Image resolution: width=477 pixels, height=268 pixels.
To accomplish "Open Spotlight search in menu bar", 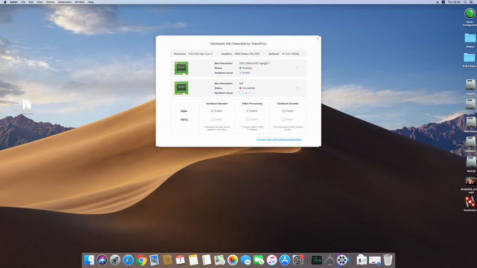I will pyautogui.click(x=465, y=2).
